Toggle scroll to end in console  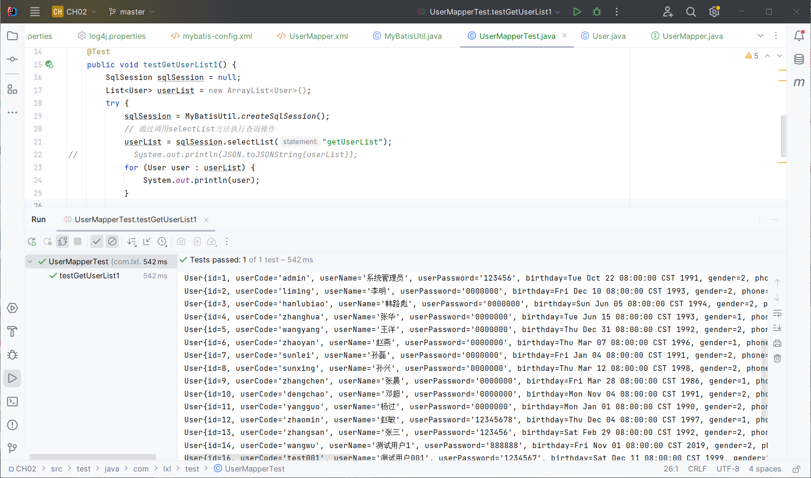(x=777, y=328)
